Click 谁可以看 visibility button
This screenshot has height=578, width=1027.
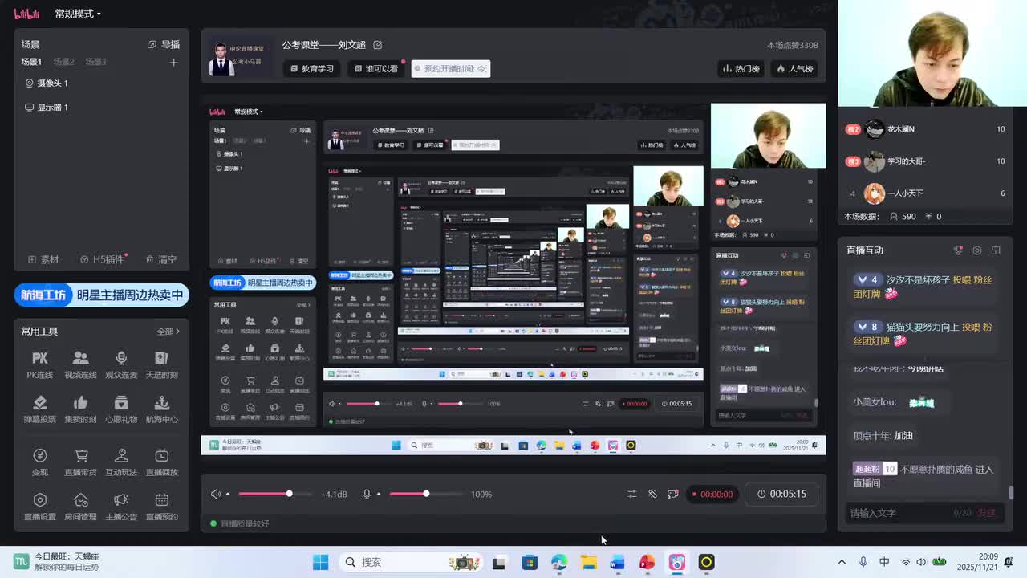click(x=376, y=69)
